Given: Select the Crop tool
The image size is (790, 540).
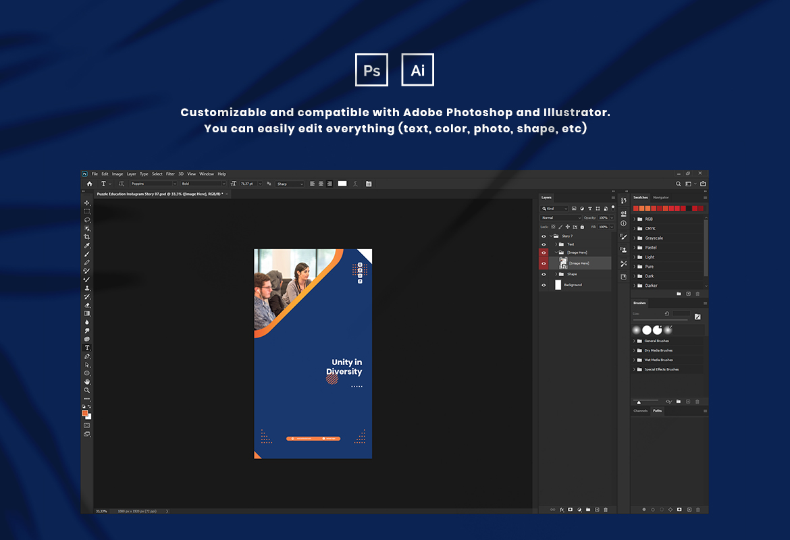Looking at the screenshot, I should (86, 237).
